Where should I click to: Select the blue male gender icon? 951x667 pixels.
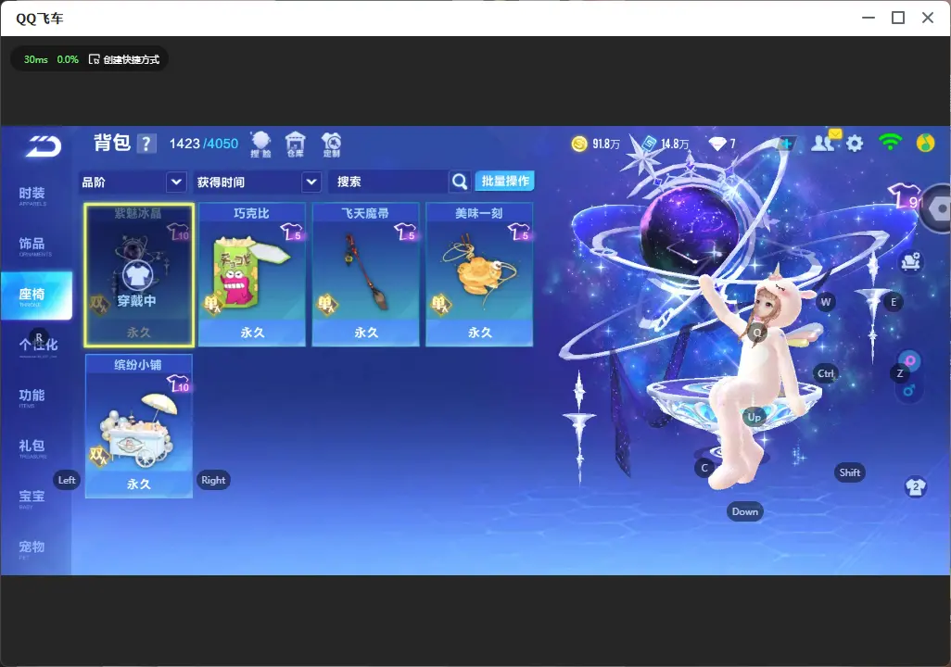point(908,391)
